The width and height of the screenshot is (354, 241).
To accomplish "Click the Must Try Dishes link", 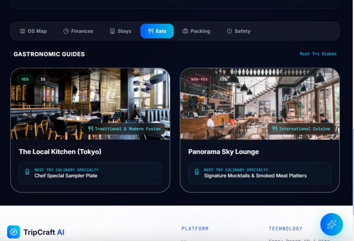I will coord(318,54).
